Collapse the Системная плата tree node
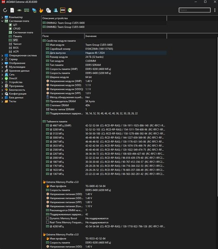 (x=2, y=21)
